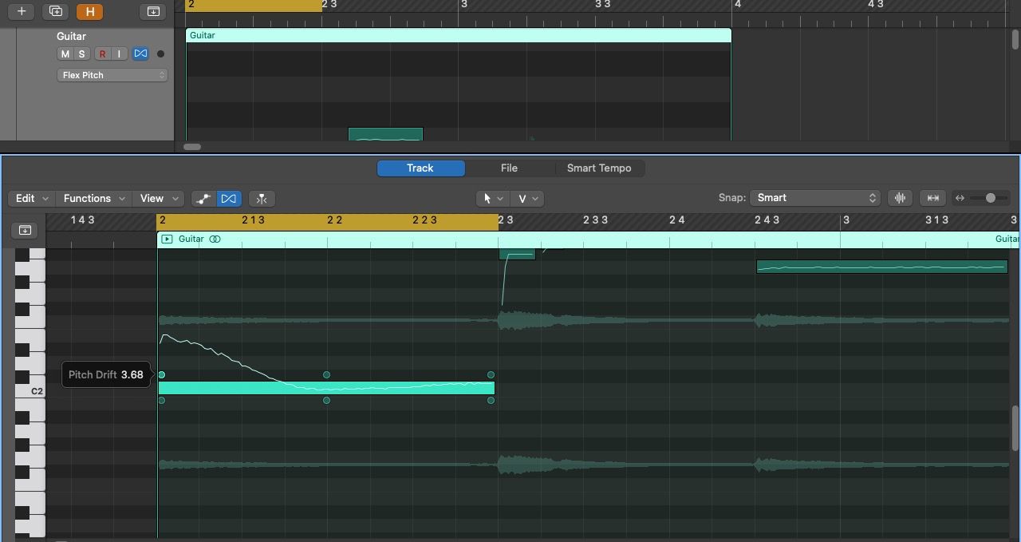Click the File tab in editor header
Image resolution: width=1021 pixels, height=542 pixels.
point(509,168)
